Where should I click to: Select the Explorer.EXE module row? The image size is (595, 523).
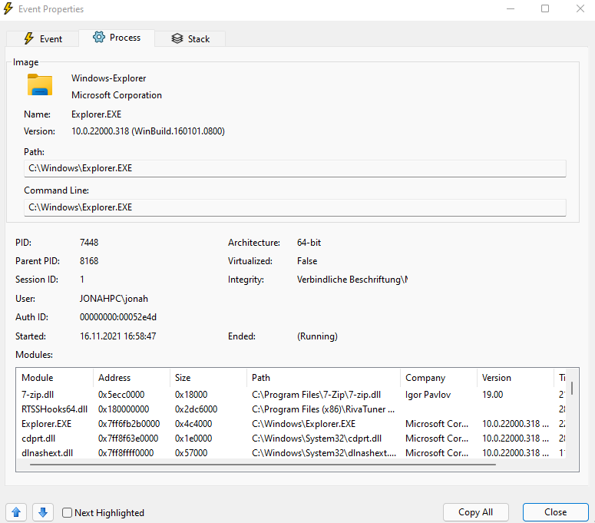[x=291, y=424]
